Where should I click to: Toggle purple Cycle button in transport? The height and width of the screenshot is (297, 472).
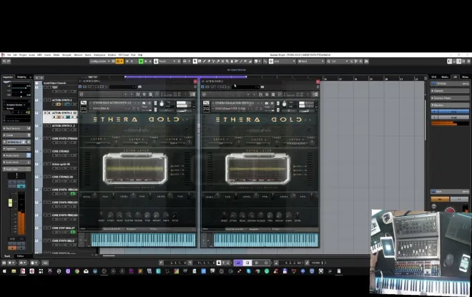point(238,263)
